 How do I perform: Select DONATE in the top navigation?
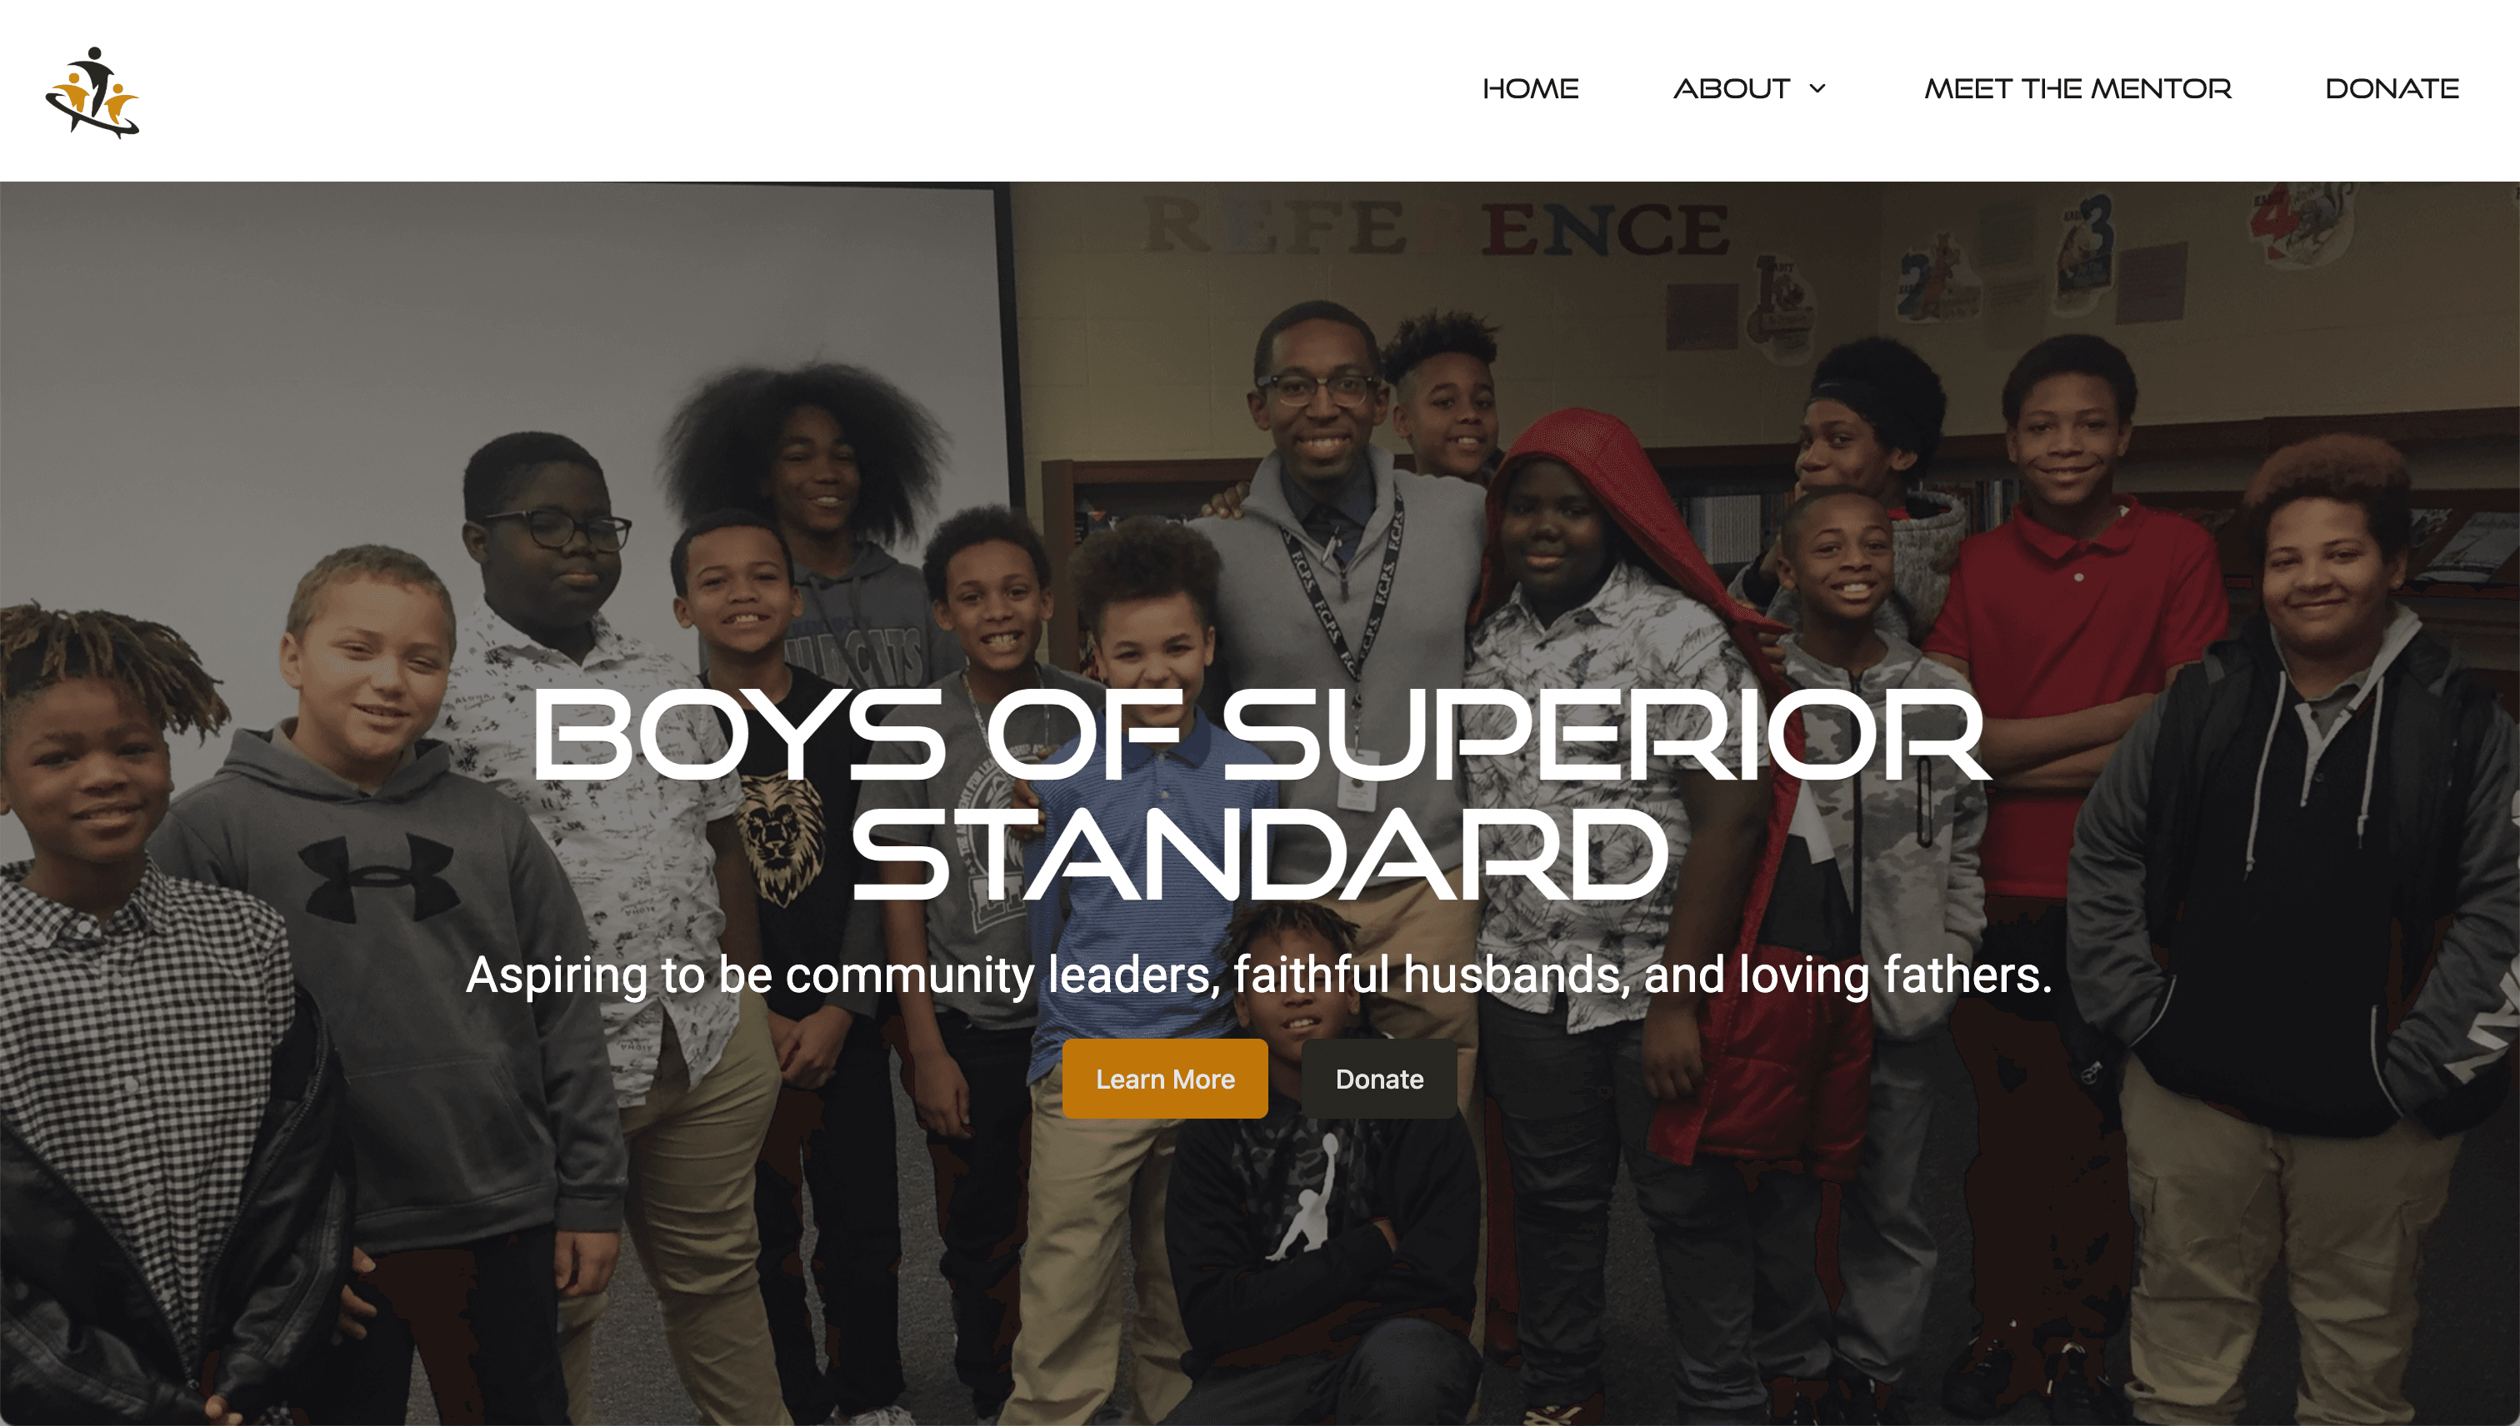[2392, 89]
